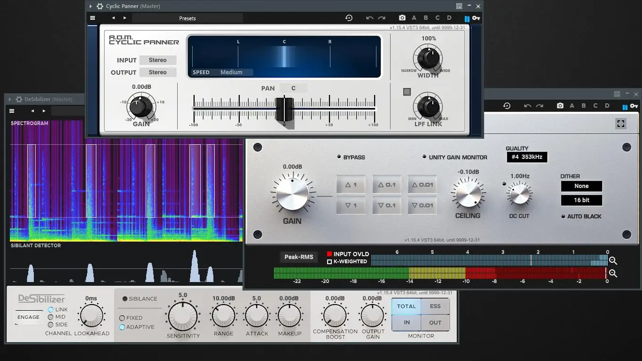Click the key license icon in Cyclic Panner
Image resolution: width=642 pixels, height=361 pixels.
pos(476,18)
